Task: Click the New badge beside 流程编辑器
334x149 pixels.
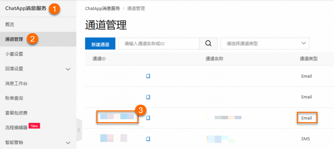Action: (34, 126)
